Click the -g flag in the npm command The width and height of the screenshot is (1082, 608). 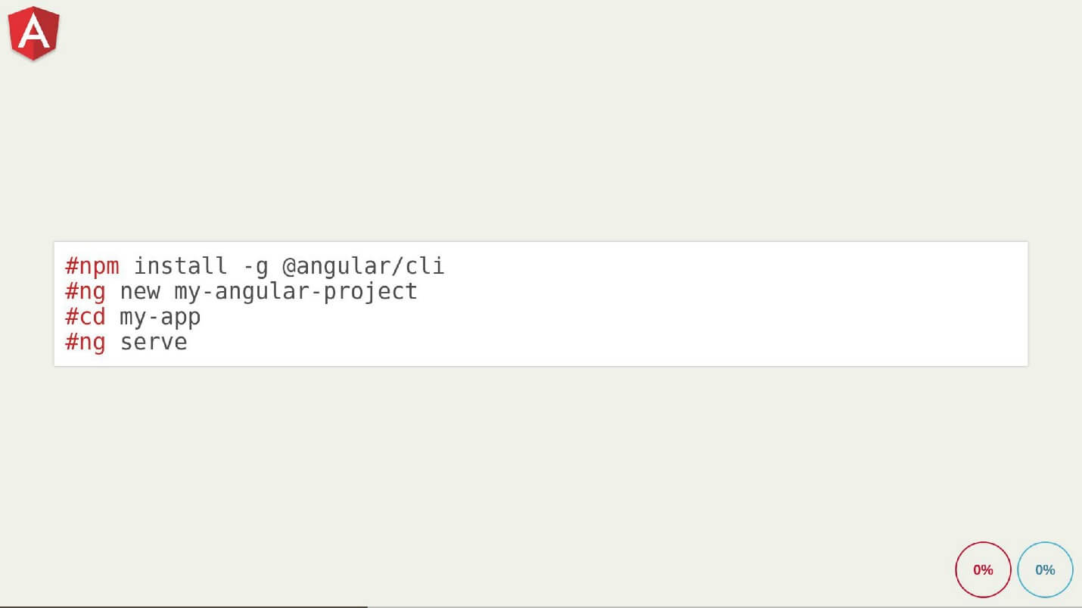point(254,266)
